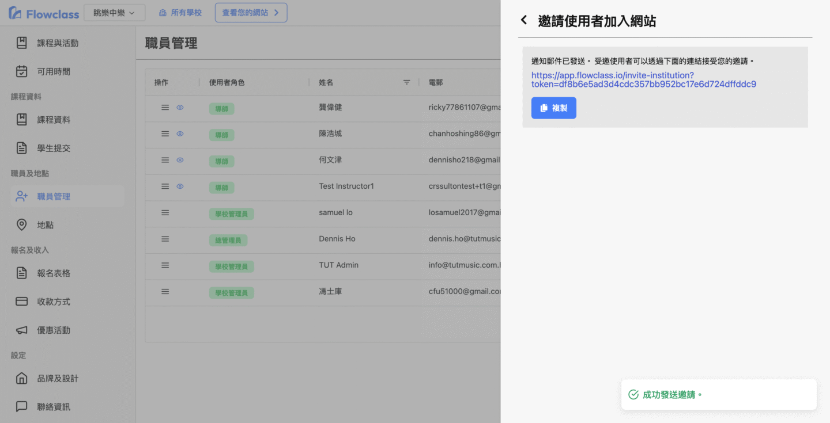Viewport: 830px width, 423px height.
Task: Go to 收款方式 in sidebar
Action: coord(54,302)
